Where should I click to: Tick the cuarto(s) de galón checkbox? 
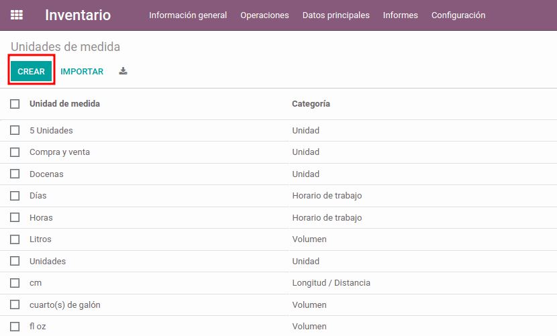(15, 304)
